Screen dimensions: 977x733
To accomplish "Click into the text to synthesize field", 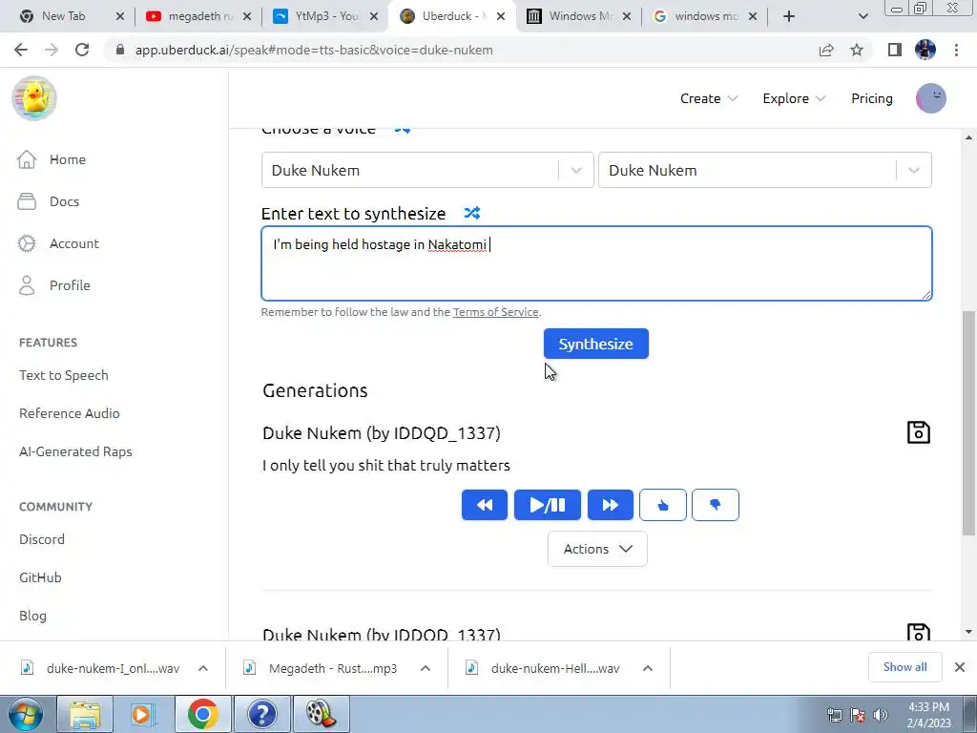I will [596, 263].
